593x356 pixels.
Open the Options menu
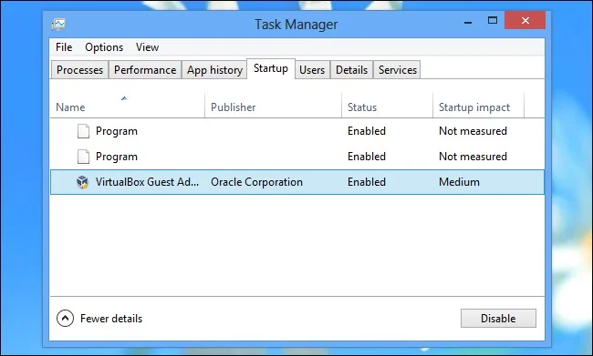coord(104,47)
